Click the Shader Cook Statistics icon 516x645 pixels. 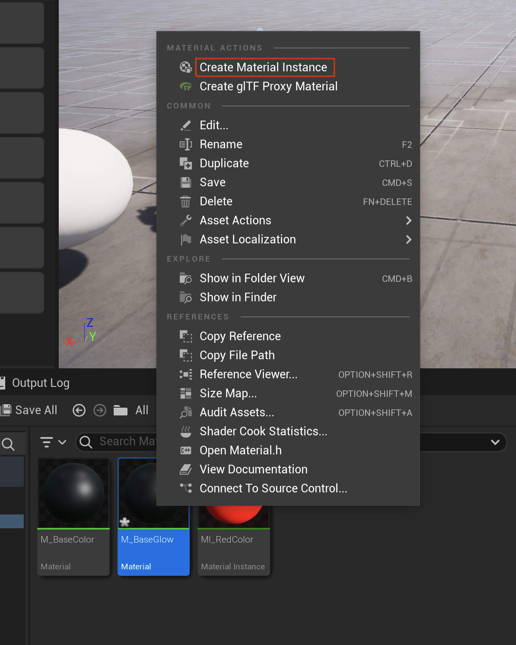(185, 431)
